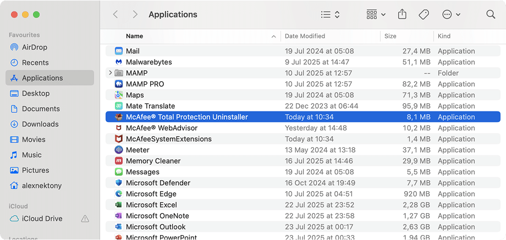
Task: Click the iCloud section heading
Action: 18,206
